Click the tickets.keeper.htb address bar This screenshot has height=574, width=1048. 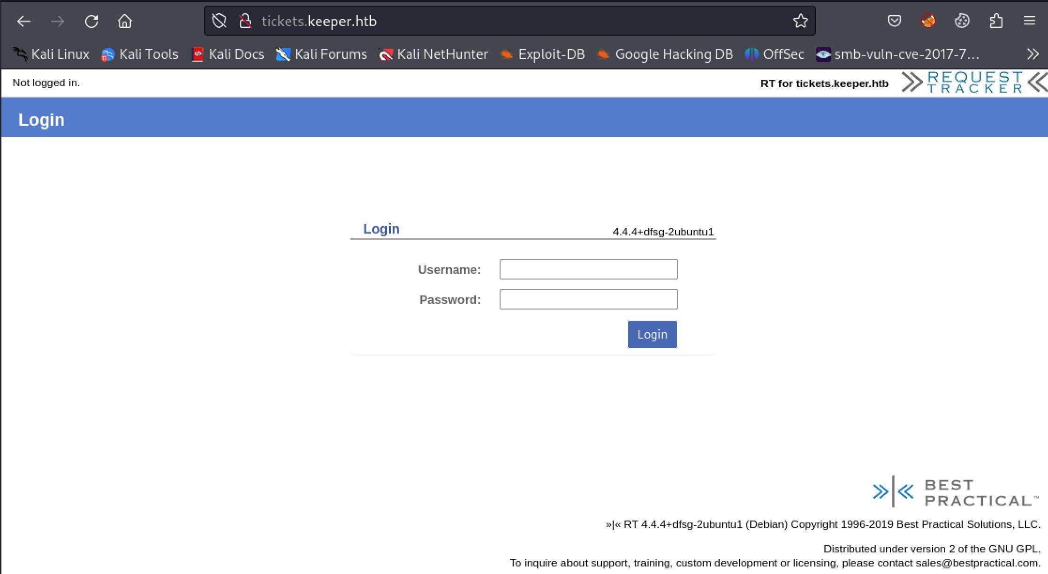click(x=516, y=21)
